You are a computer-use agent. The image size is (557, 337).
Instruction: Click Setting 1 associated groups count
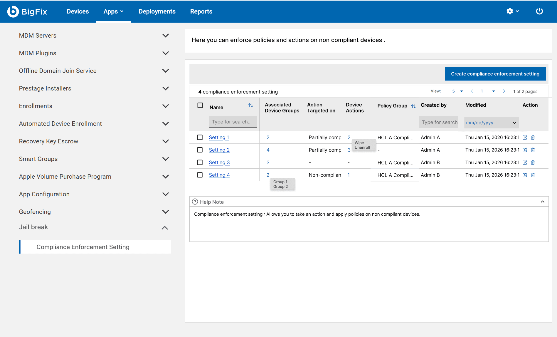click(x=268, y=138)
